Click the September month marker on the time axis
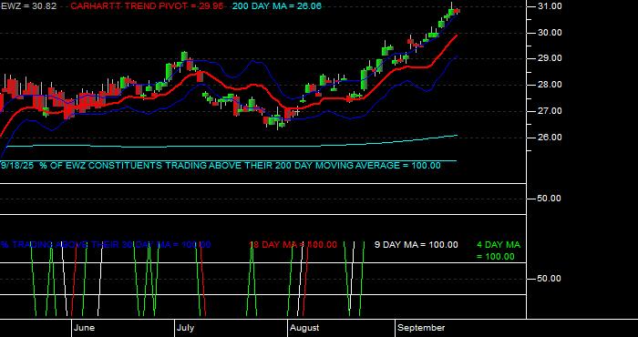 click(421, 328)
